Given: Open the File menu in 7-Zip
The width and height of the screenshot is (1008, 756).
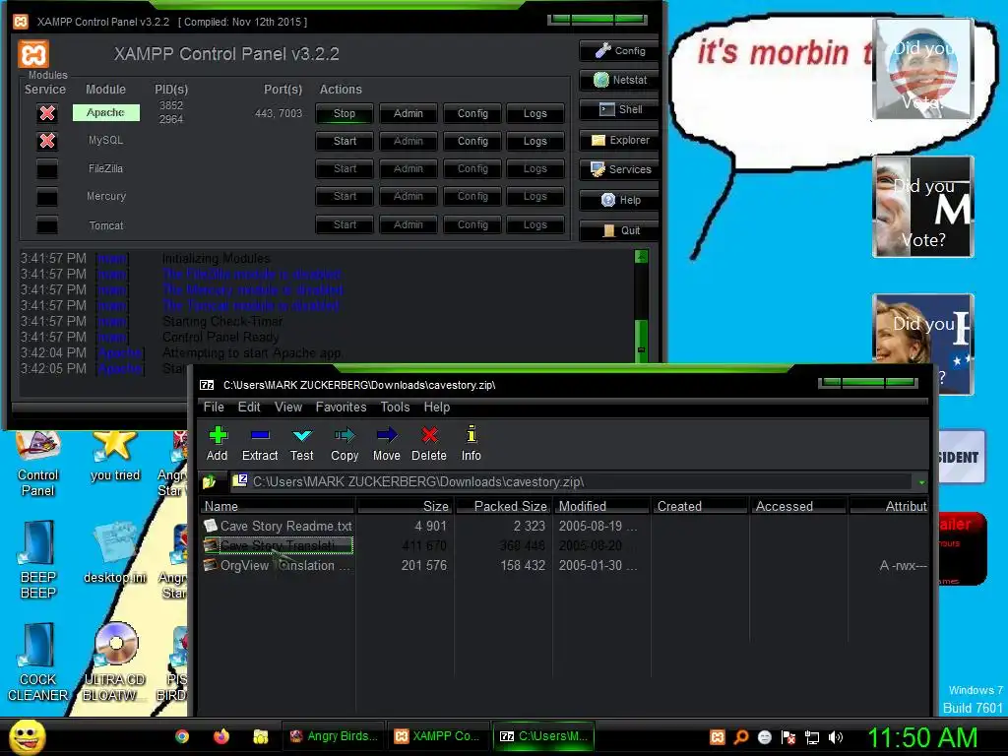Looking at the screenshot, I should point(214,407).
